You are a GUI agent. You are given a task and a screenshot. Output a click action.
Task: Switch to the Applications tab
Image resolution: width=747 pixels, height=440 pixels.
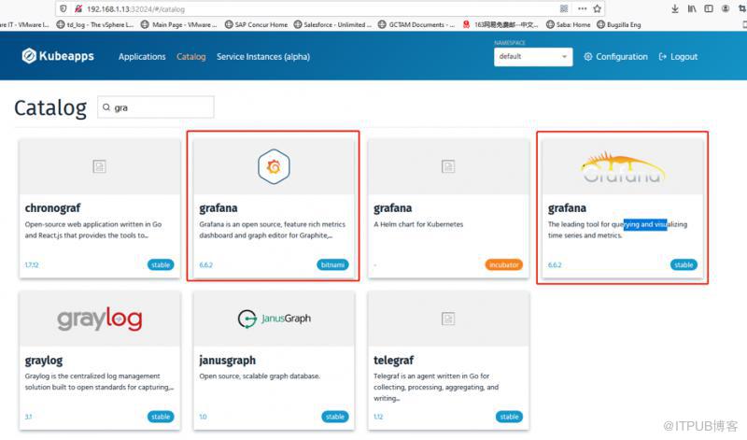[x=142, y=57]
